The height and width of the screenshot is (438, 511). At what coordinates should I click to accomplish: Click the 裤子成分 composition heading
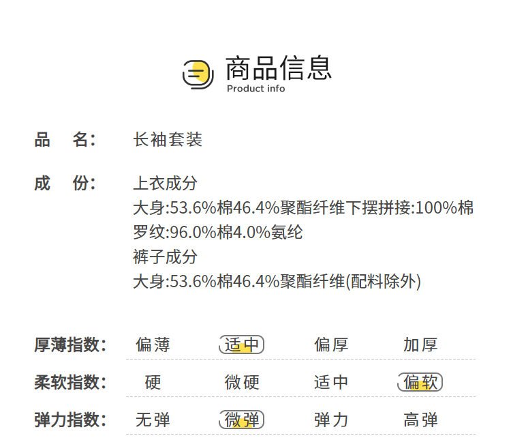pyautogui.click(x=165, y=257)
